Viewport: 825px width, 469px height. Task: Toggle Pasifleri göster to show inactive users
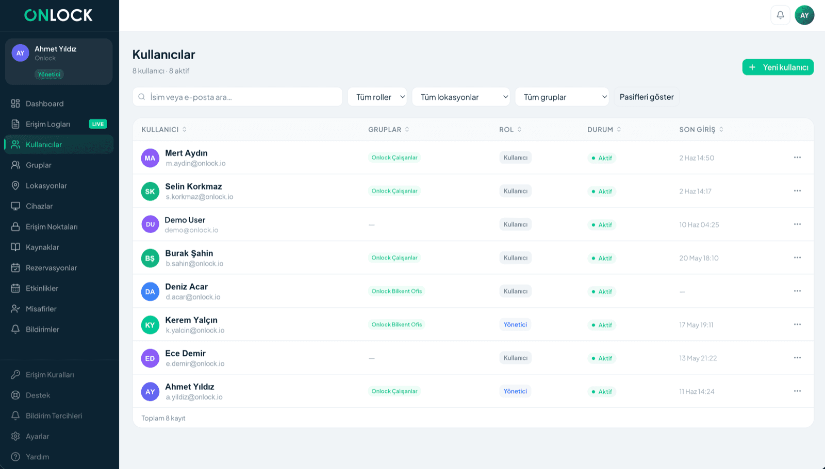(x=647, y=97)
